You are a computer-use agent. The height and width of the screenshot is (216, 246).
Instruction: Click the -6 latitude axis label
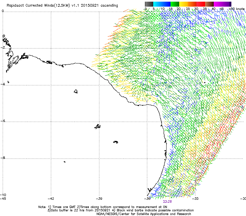3,121
